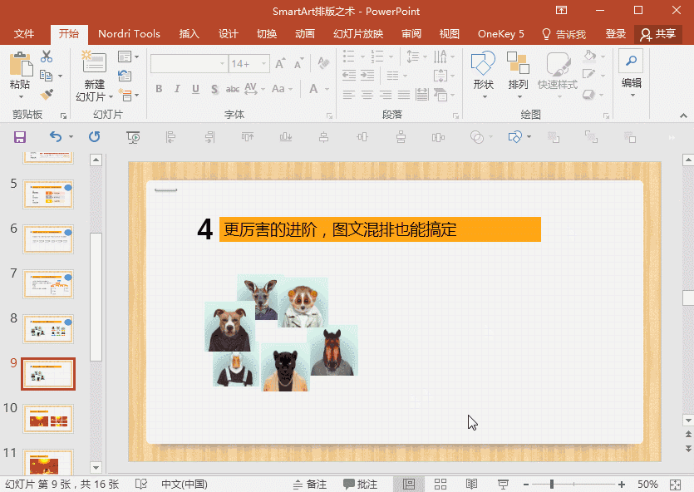The height and width of the screenshot is (492, 694).
Task: Click the Shapes gallery icon
Action: (x=483, y=63)
